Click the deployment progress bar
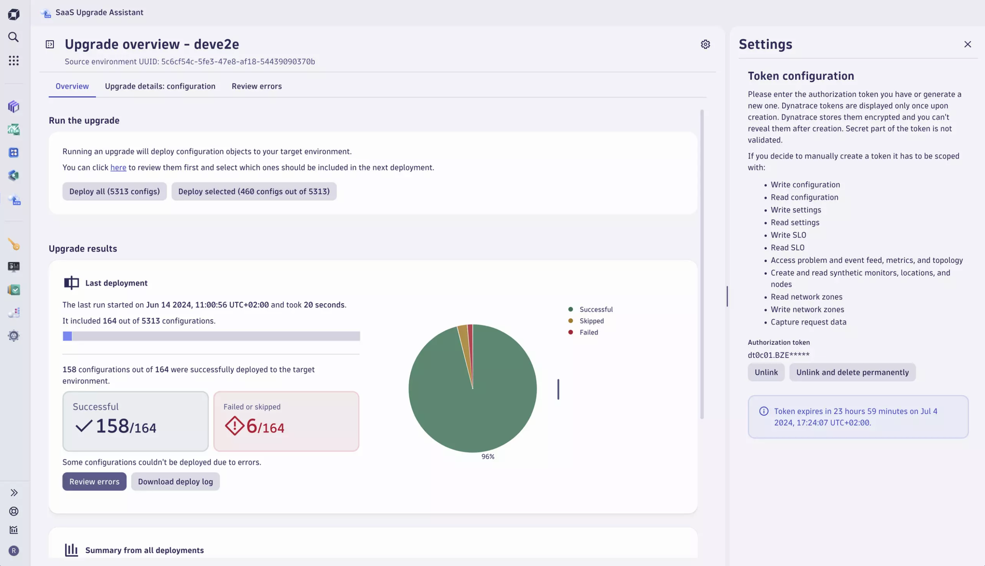This screenshot has height=566, width=985. pyautogui.click(x=211, y=336)
